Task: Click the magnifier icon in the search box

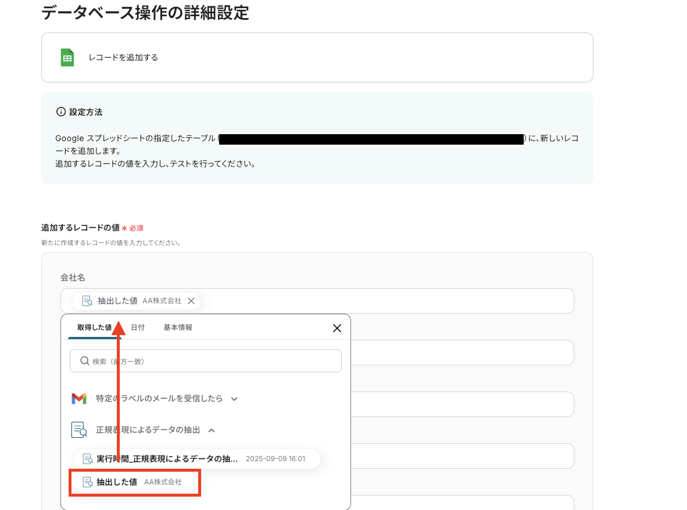Action: [x=84, y=361]
